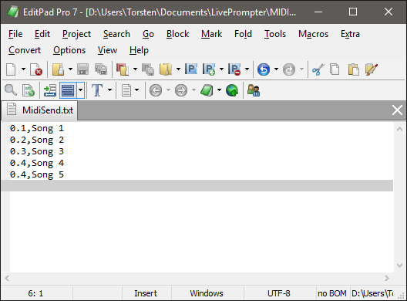The height and width of the screenshot is (301, 407).
Task: Click the line '0.3,Song 3' in the editor
Action: pyautogui.click(x=36, y=151)
